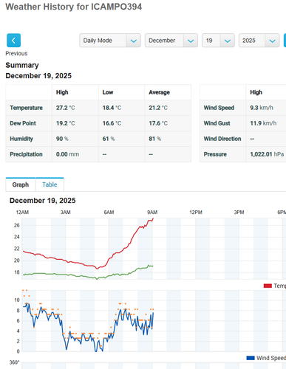Select Wind Gust high 11.9 km/h

(x=263, y=123)
